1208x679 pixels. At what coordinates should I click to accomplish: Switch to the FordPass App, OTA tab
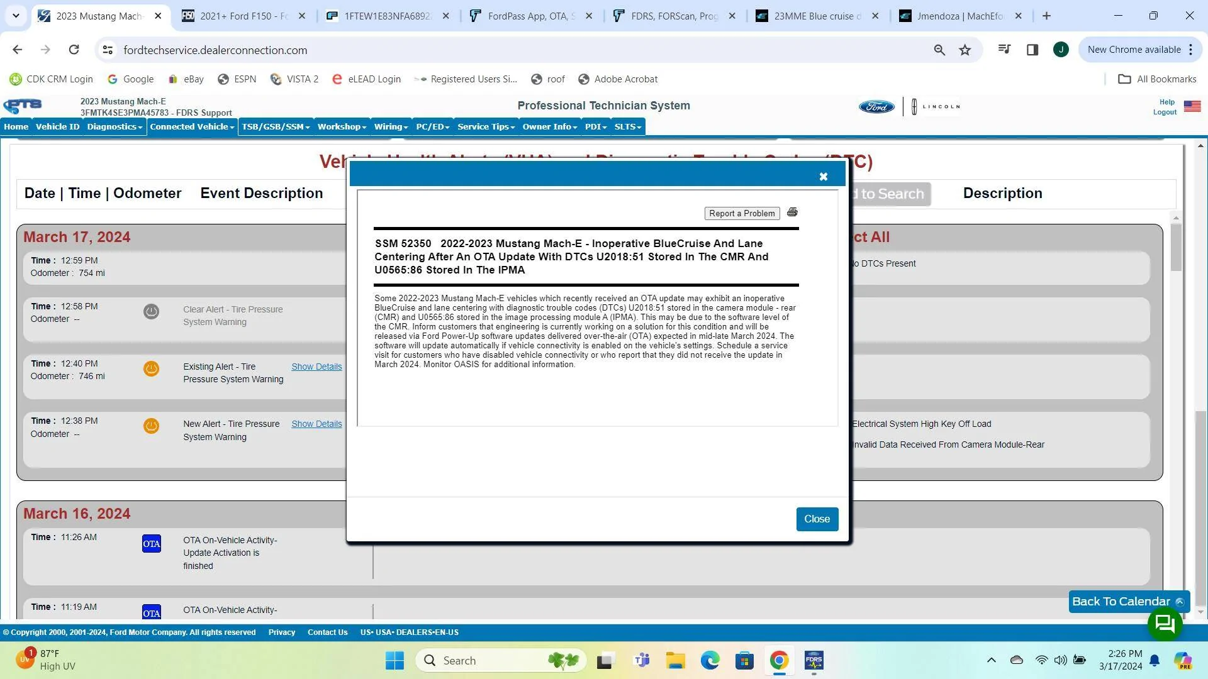(x=532, y=16)
